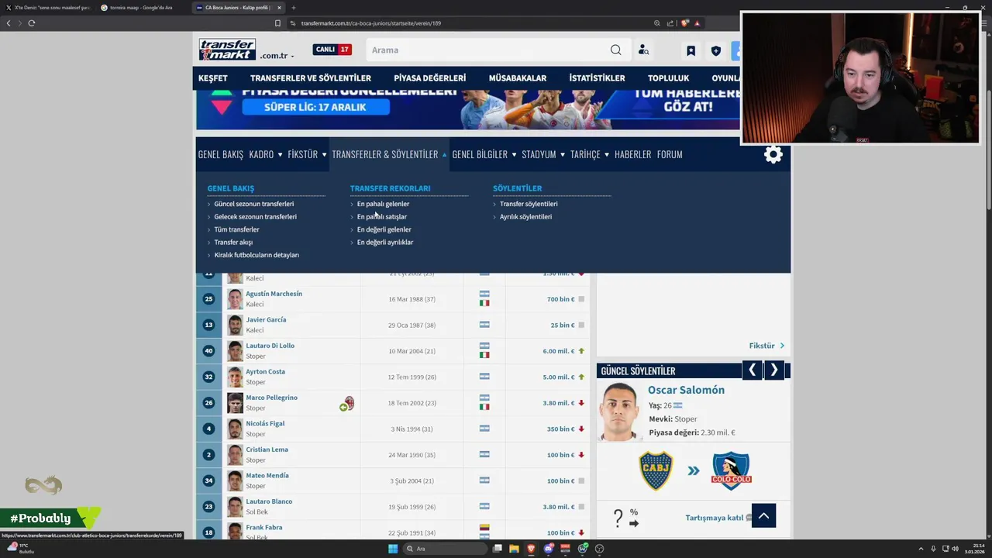Viewport: 992px width, 558px height.
Task: Open 'Transfer söylentileri' link
Action: pos(529,204)
